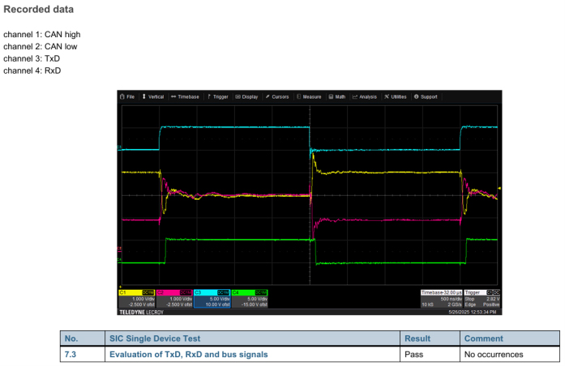Open the Vertical menu
Image resolution: width=565 pixels, height=366 pixels.
(153, 96)
